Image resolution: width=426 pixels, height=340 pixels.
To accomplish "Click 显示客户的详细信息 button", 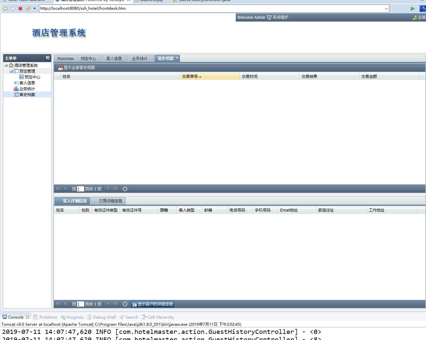I will [153, 304].
